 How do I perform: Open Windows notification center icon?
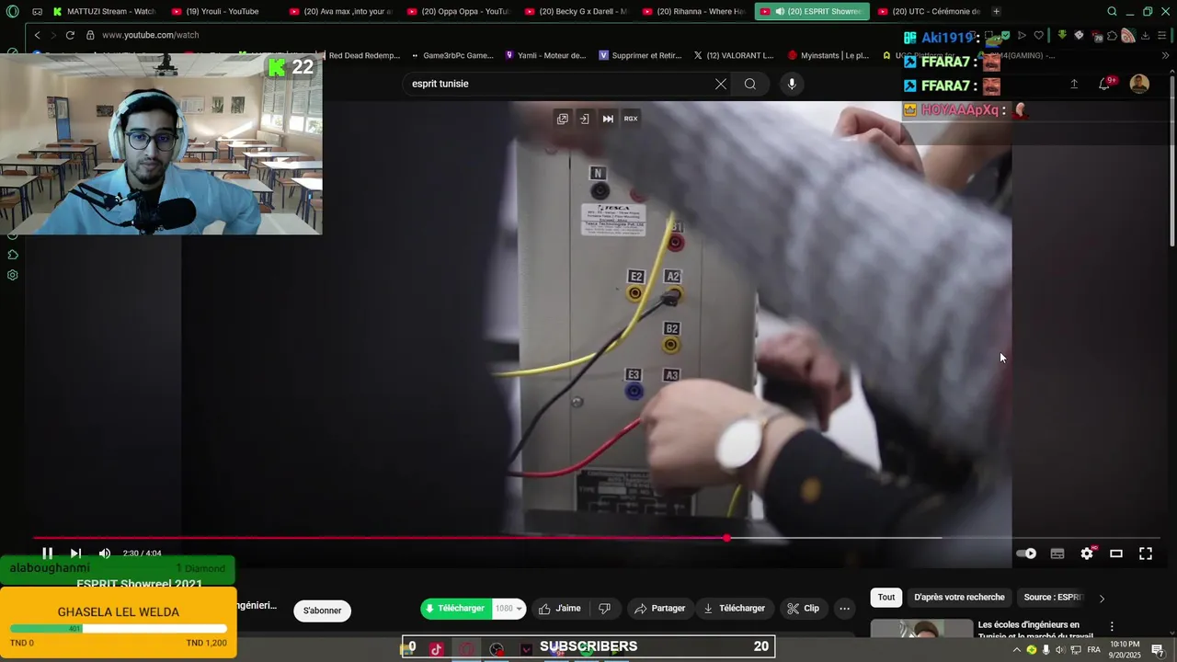click(1158, 650)
